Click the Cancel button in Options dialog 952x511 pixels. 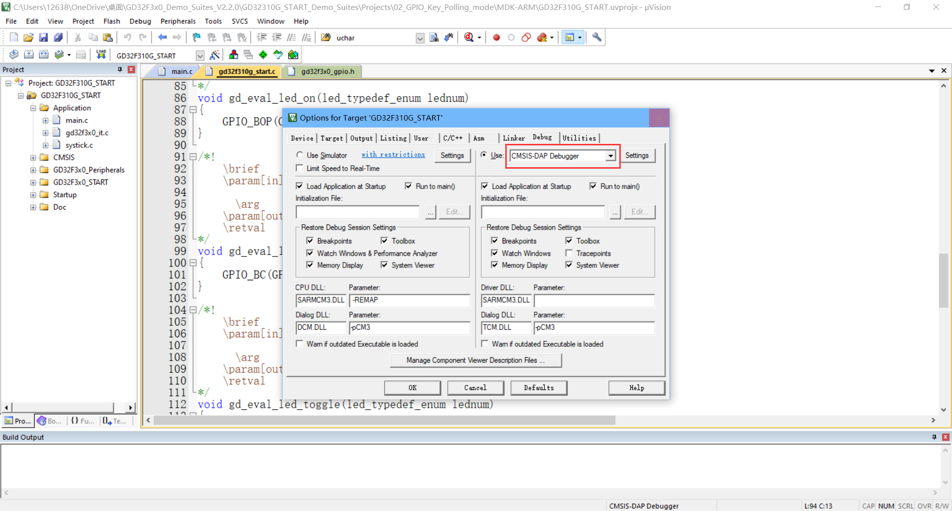point(476,387)
